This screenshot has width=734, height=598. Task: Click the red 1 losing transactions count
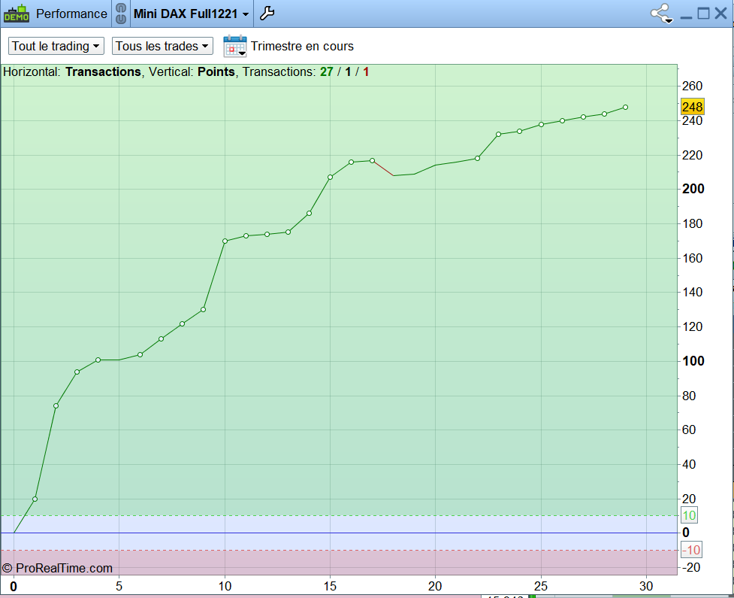click(x=366, y=71)
